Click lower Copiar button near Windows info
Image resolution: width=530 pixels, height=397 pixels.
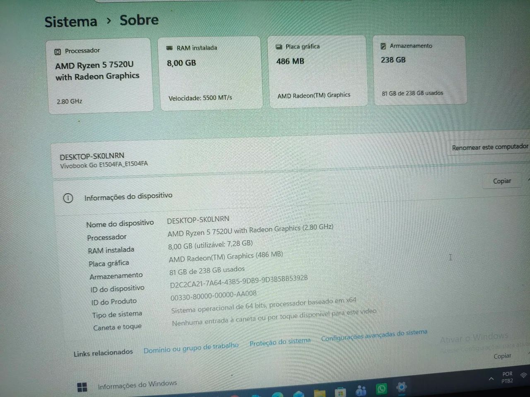coord(502,356)
